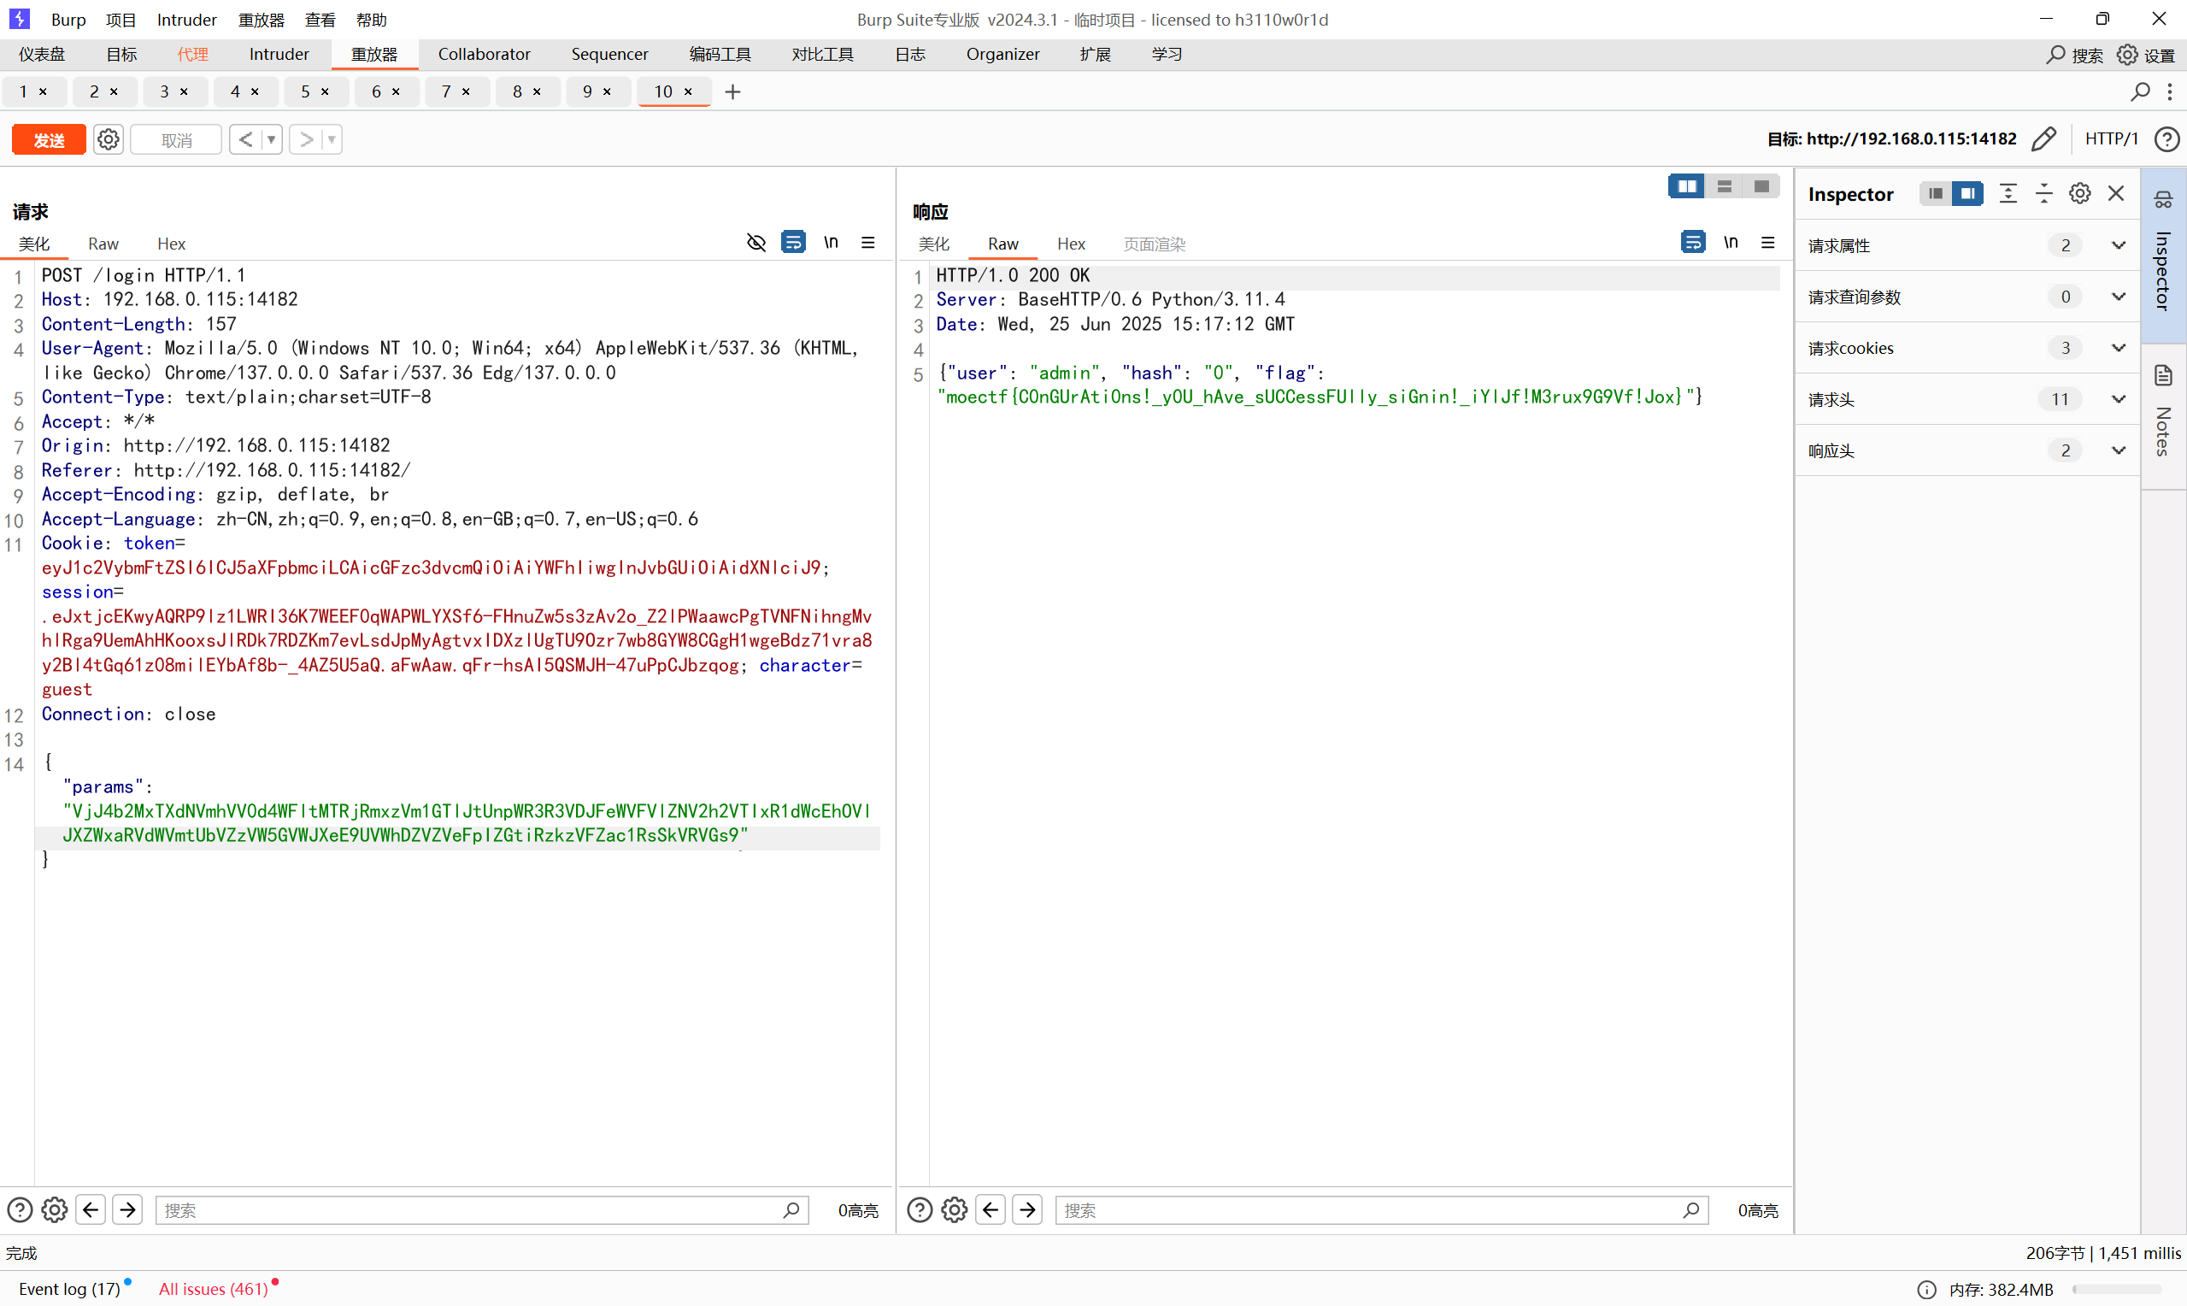Open the Sequencer tab
The image size is (2187, 1306).
coord(609,55)
